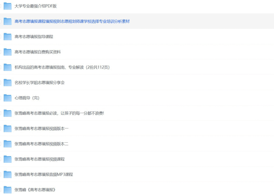The image size is (274, 194).
Task: Open the 张雪峰高考志愿填报必读 folder icon
Action: (7, 113)
